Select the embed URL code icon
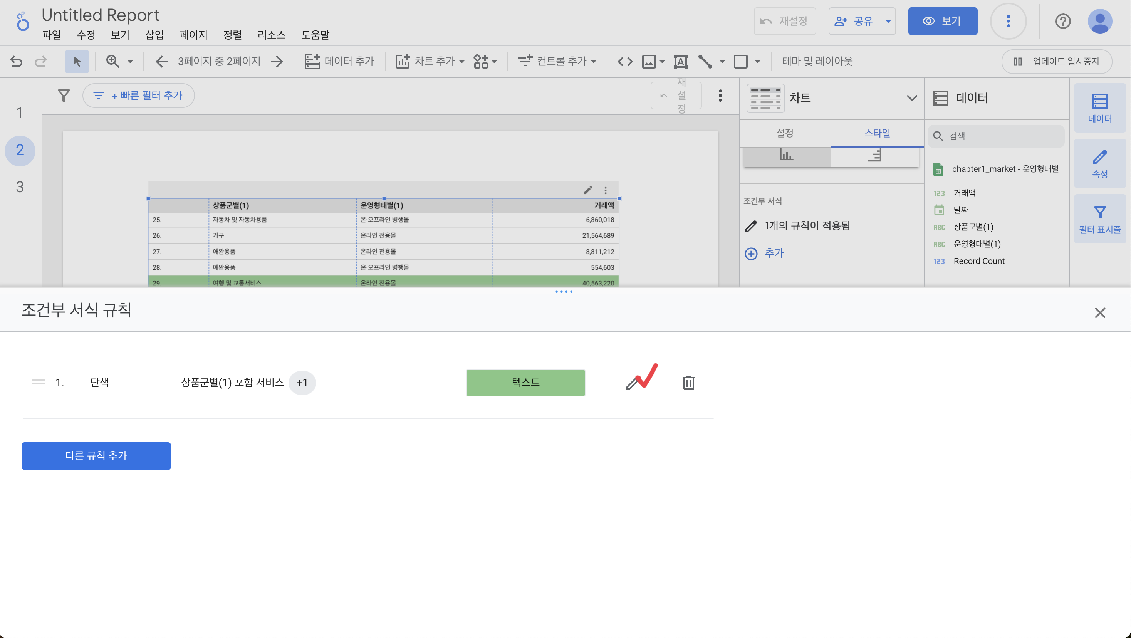Screen dimensions: 1131x638 pos(624,62)
